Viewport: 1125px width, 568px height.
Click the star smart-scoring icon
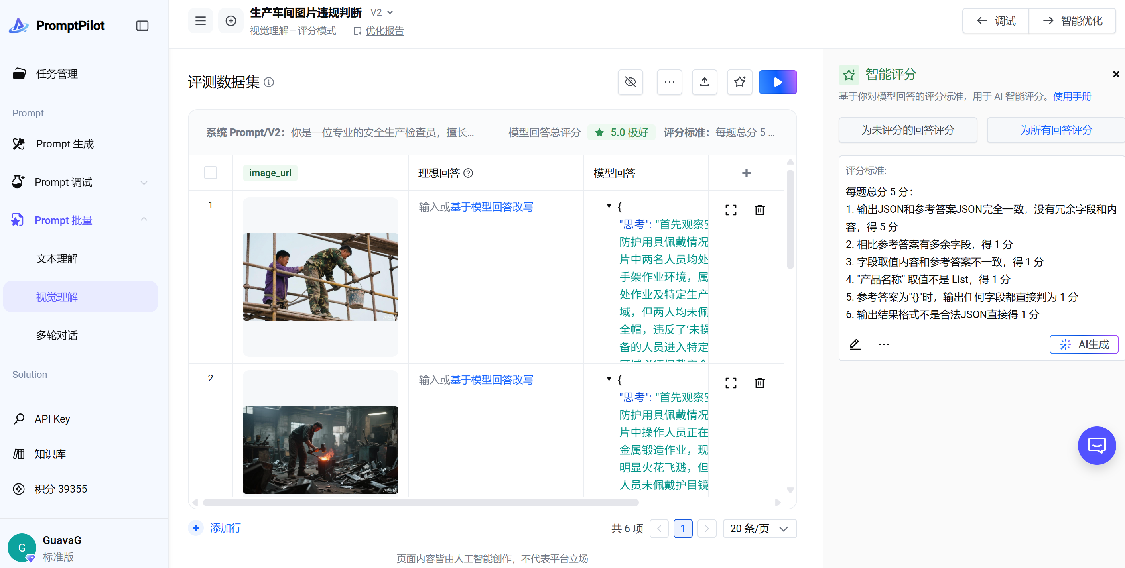tap(739, 82)
